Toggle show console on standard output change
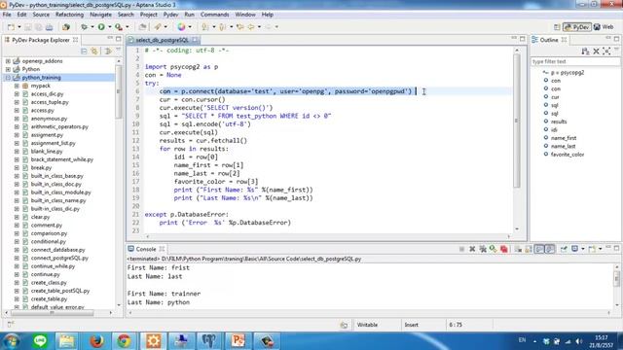 point(538,249)
